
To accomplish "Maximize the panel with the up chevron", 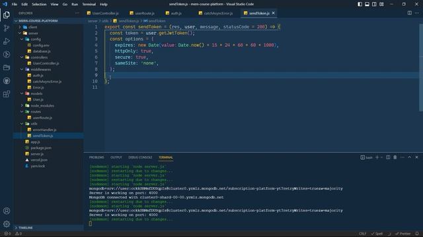I will (x=410, y=157).
